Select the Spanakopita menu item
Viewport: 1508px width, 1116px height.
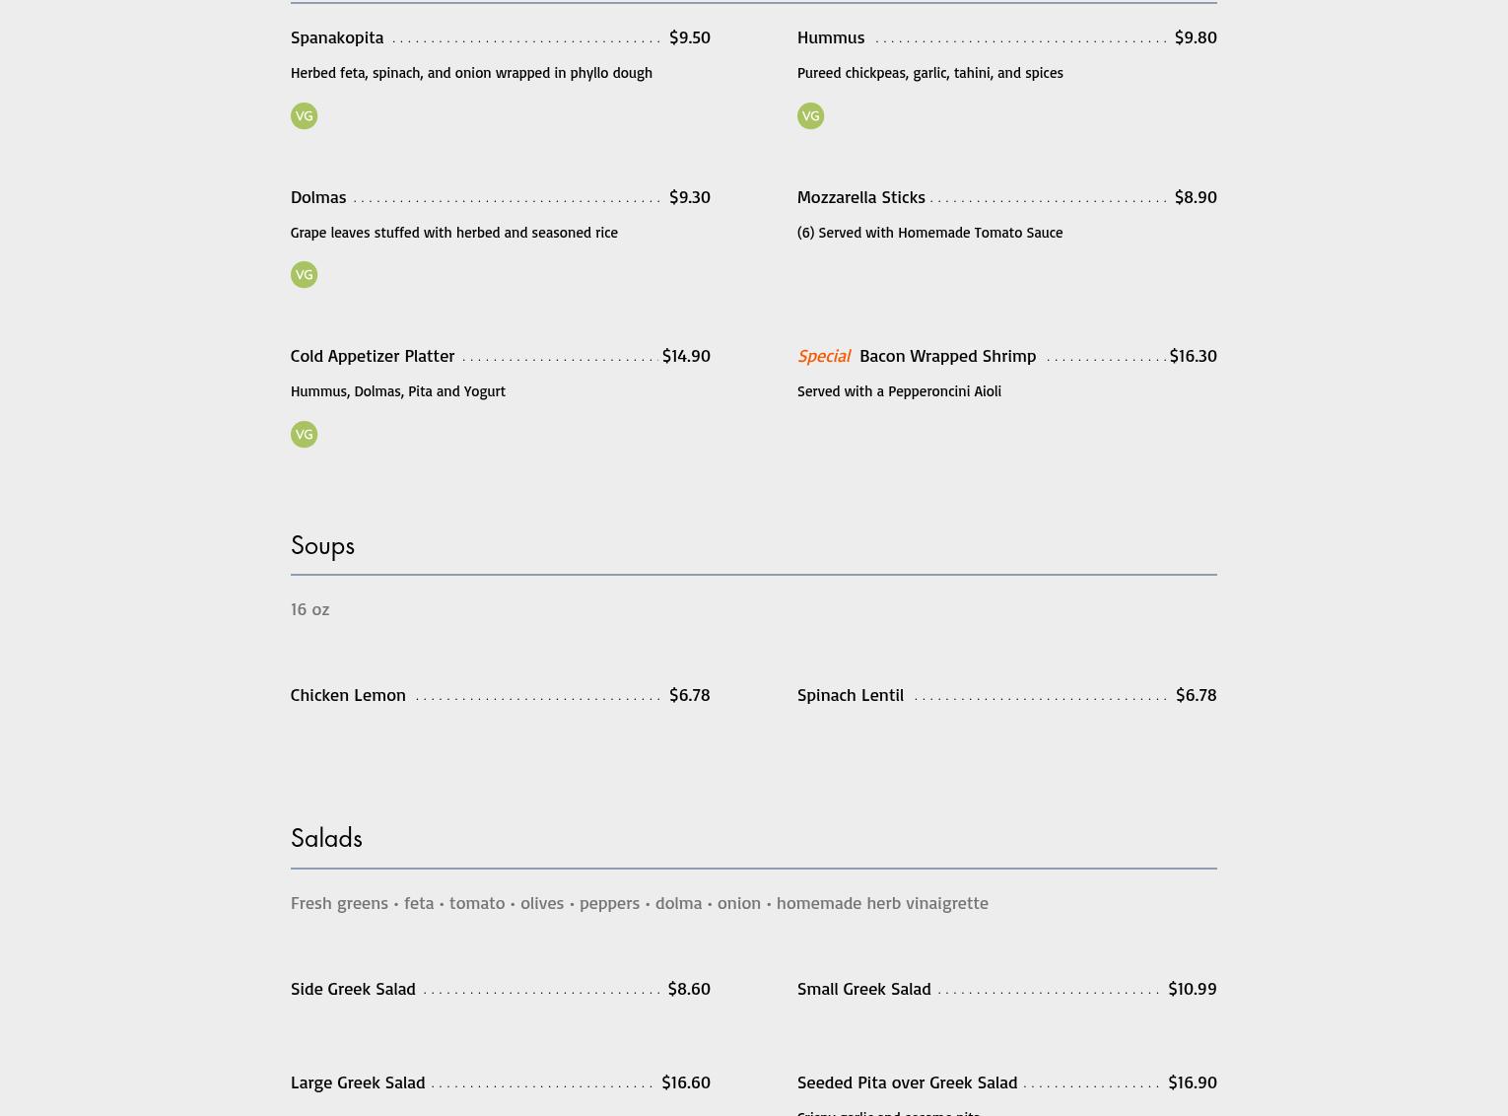point(337,37)
